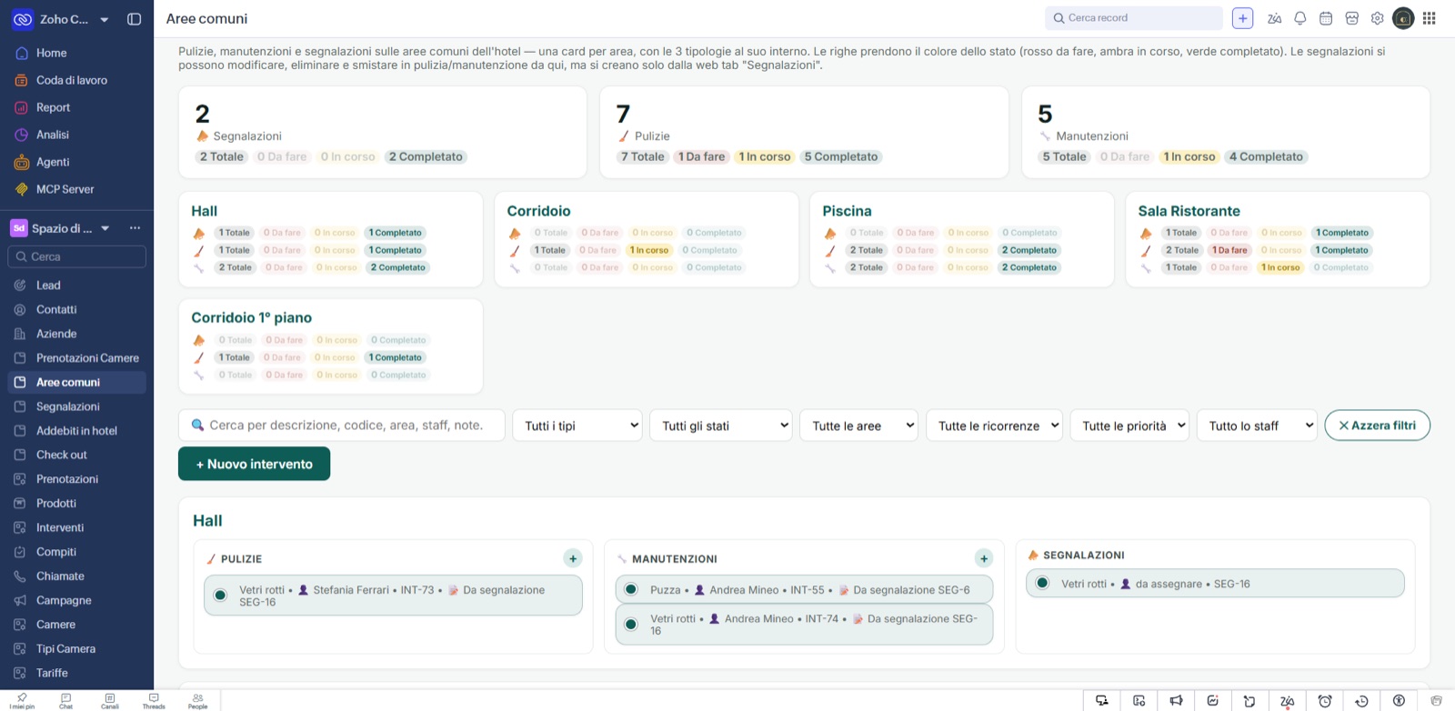Open Prenotazioni Camere module

(87, 358)
